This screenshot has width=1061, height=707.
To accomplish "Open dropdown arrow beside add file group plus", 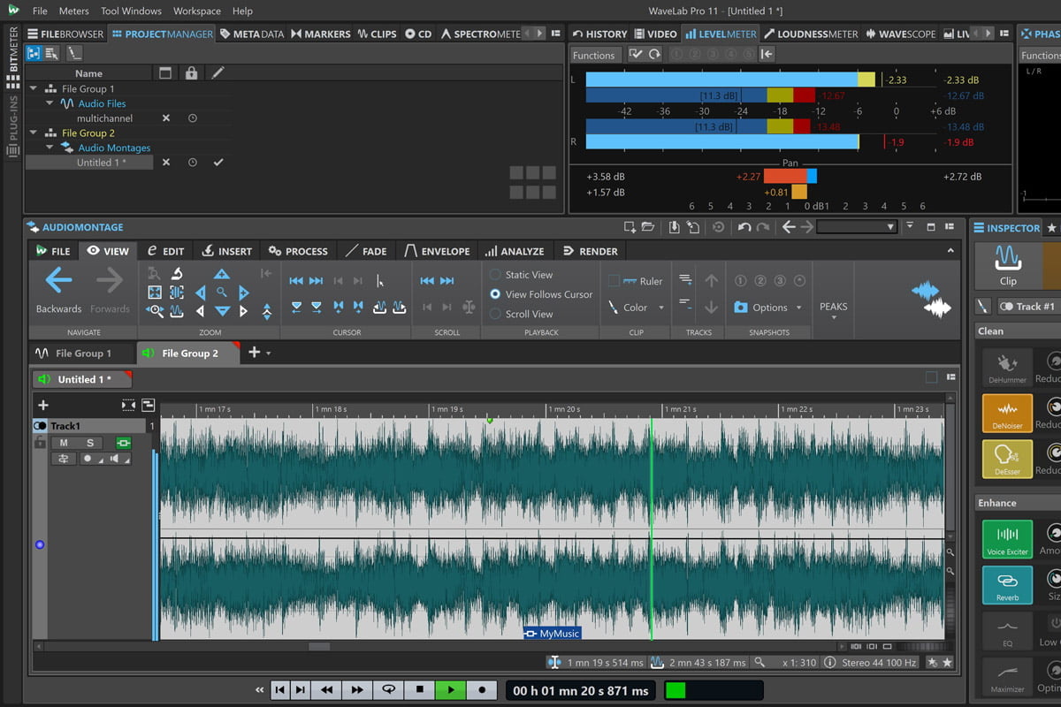I will point(269,353).
